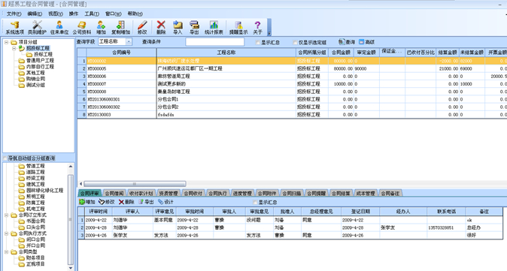The image size is (507, 271).
Task: Click the horizontal scrollbar thumb under contract grid
Action: [135, 184]
